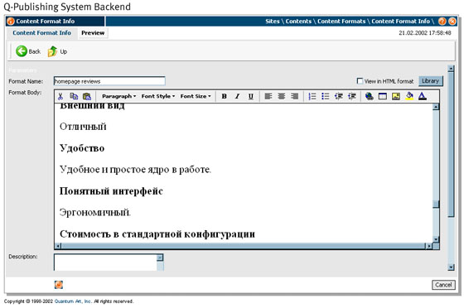Click the orange save icon below Description
The image size is (464, 308).
(59, 285)
